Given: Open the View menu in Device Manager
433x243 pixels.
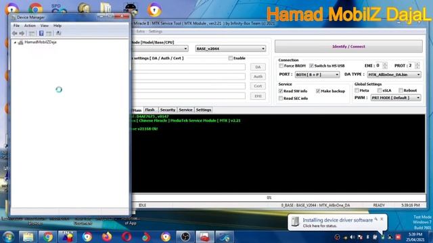Looking at the screenshot, I should pos(45,26).
